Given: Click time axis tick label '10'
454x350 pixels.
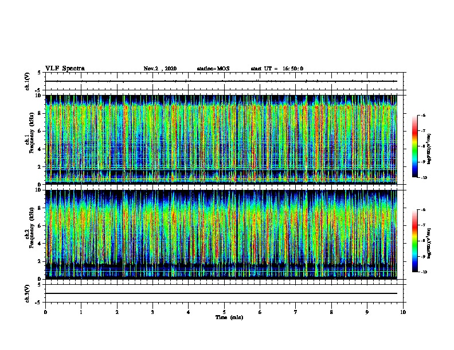Looking at the screenshot, I should (x=403, y=312).
